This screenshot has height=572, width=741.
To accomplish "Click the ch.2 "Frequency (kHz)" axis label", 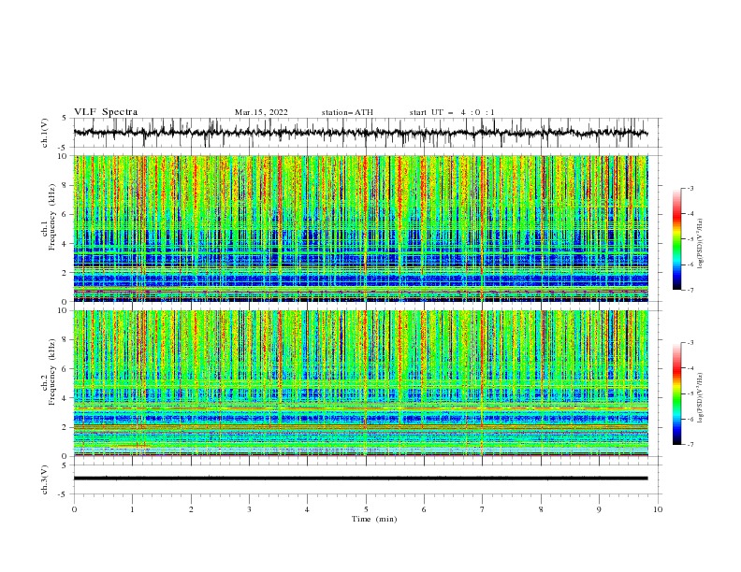I will coord(52,372).
